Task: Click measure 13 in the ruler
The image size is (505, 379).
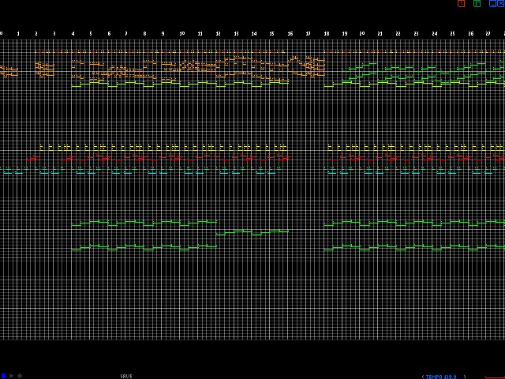Action: pyautogui.click(x=236, y=34)
